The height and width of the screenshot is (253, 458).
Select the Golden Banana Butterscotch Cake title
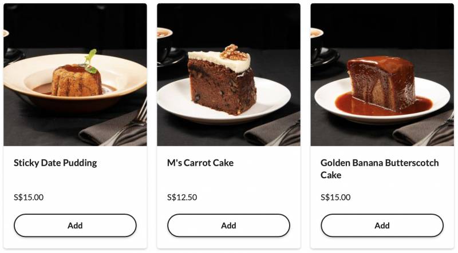(x=380, y=169)
